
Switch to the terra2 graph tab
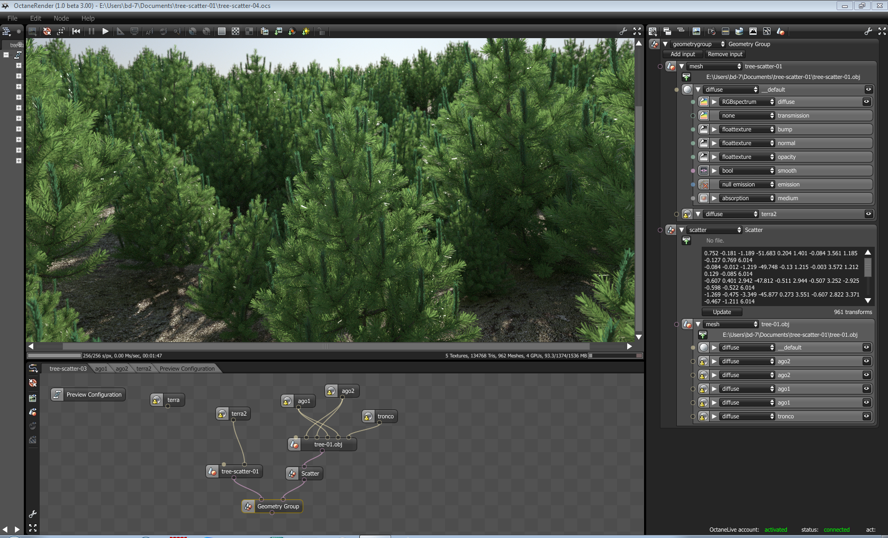[x=143, y=369]
